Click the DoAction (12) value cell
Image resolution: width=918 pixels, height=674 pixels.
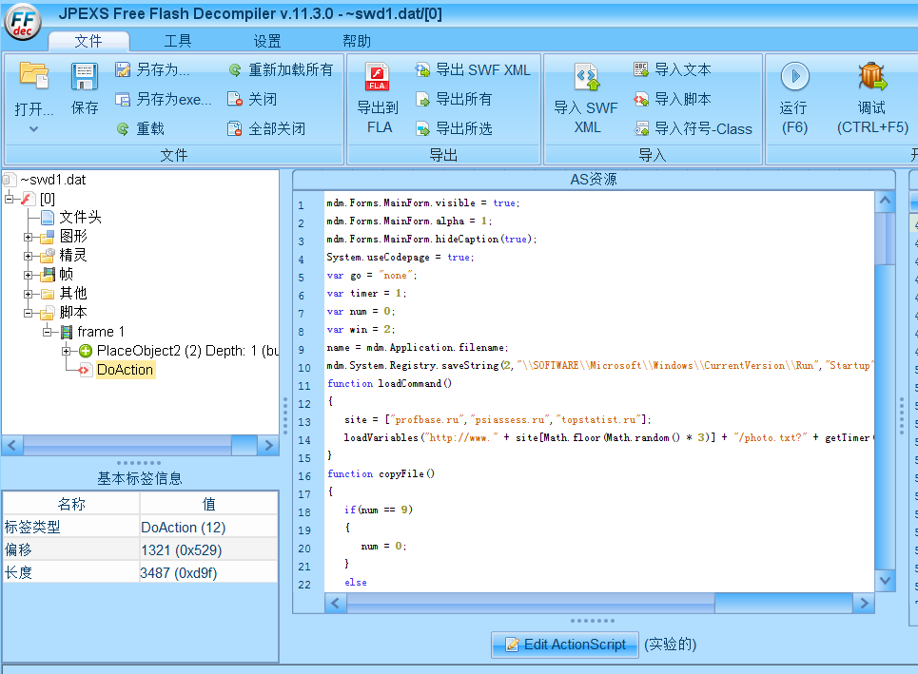(x=208, y=528)
